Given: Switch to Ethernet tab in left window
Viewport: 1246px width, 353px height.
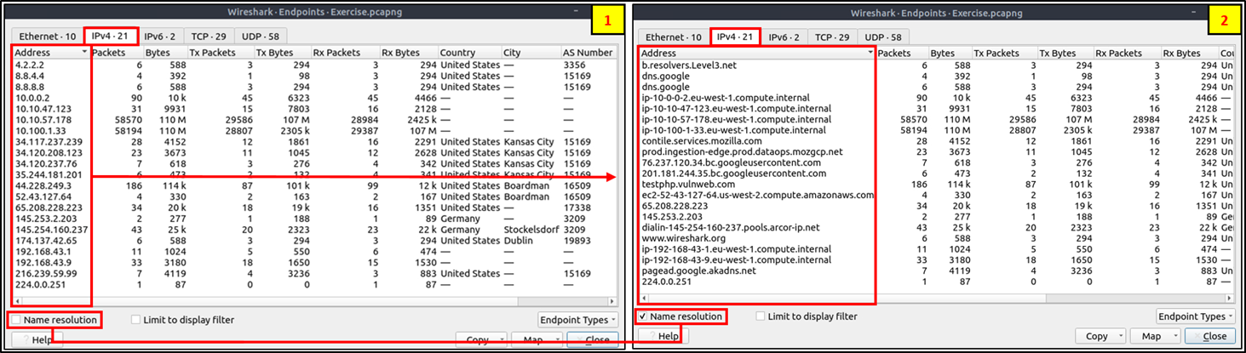Looking at the screenshot, I should [x=48, y=36].
